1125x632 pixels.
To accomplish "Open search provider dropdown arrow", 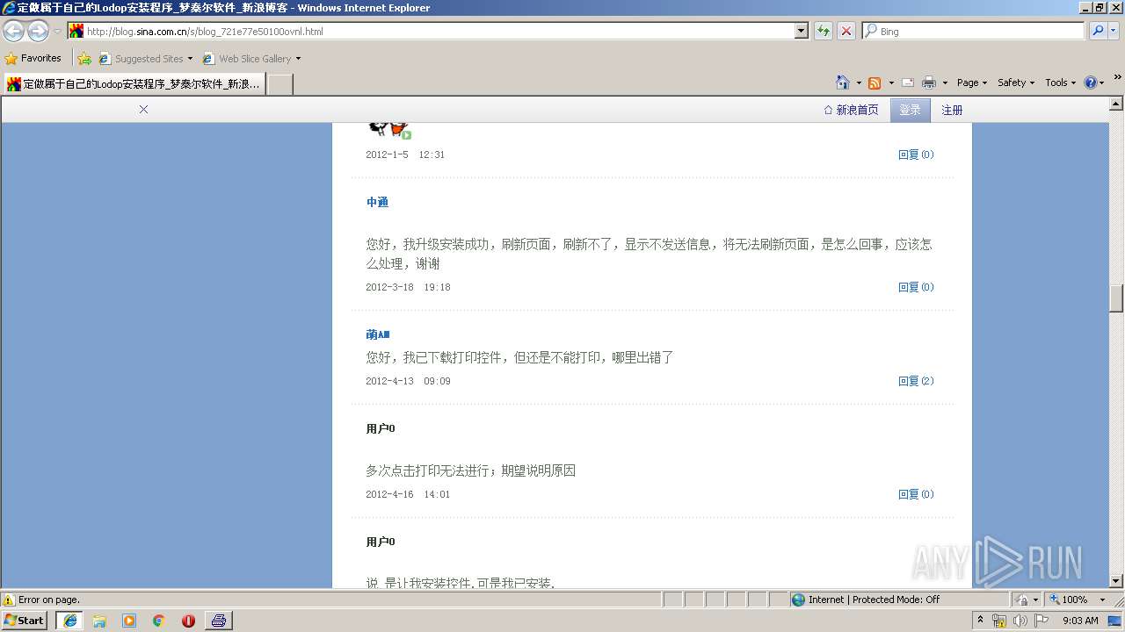I will 1114,31.
